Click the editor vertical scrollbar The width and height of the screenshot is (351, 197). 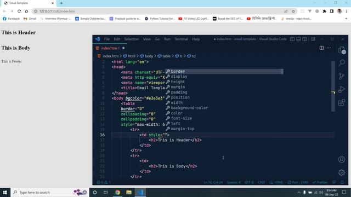coord(333,86)
